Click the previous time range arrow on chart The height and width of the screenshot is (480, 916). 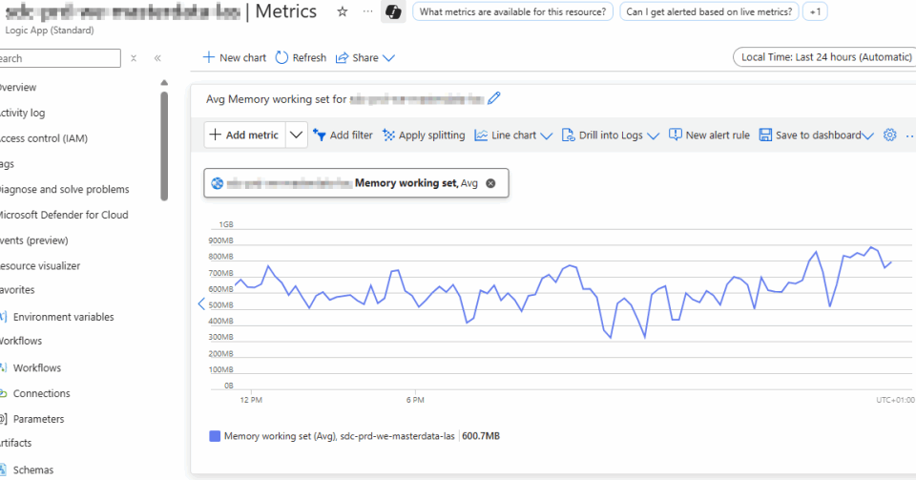point(201,303)
